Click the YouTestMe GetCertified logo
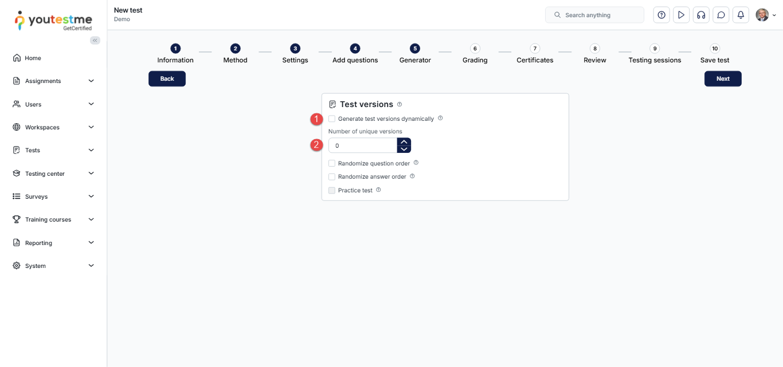 point(53,20)
